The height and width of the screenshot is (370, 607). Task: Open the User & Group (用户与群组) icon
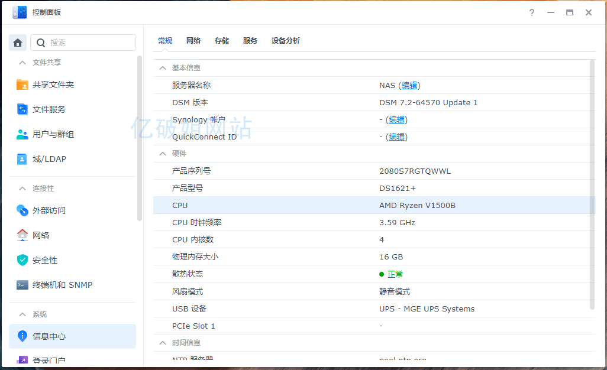(22, 134)
